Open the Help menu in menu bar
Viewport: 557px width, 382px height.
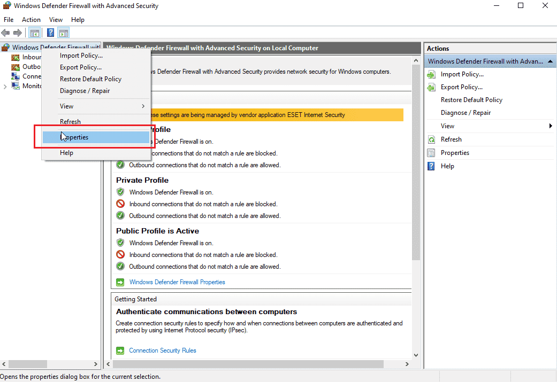point(78,20)
